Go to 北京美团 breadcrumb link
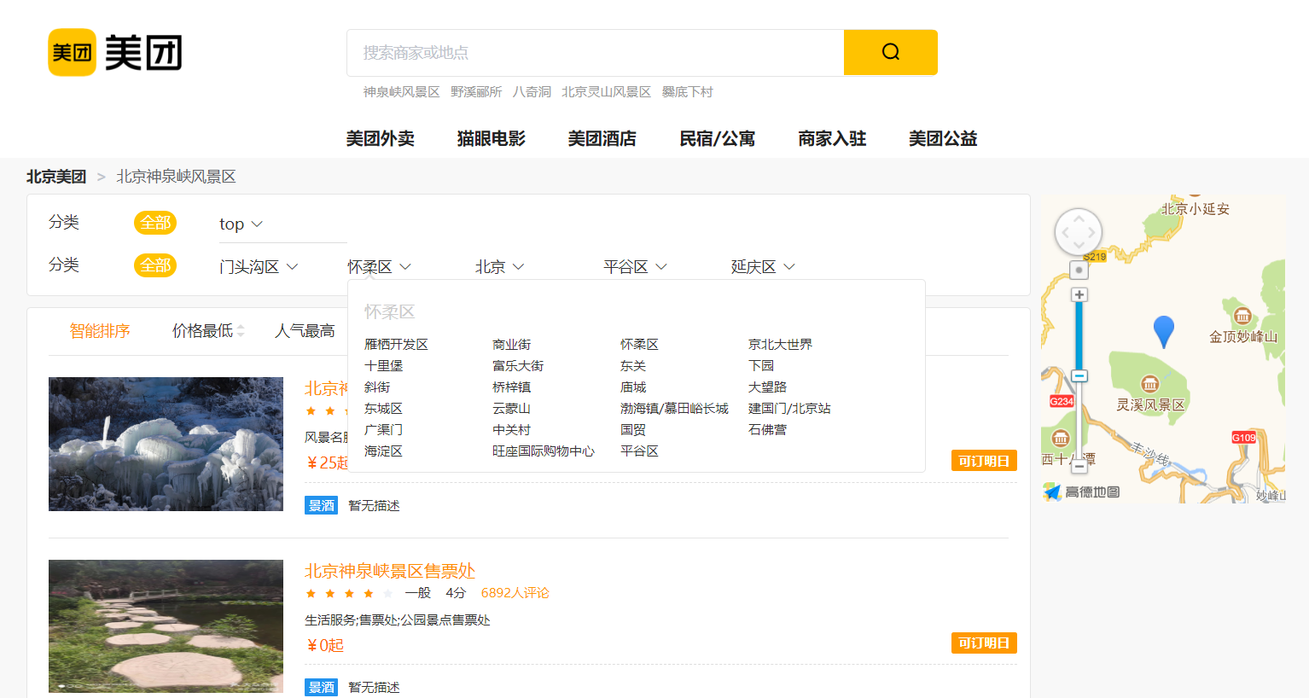 point(56,177)
